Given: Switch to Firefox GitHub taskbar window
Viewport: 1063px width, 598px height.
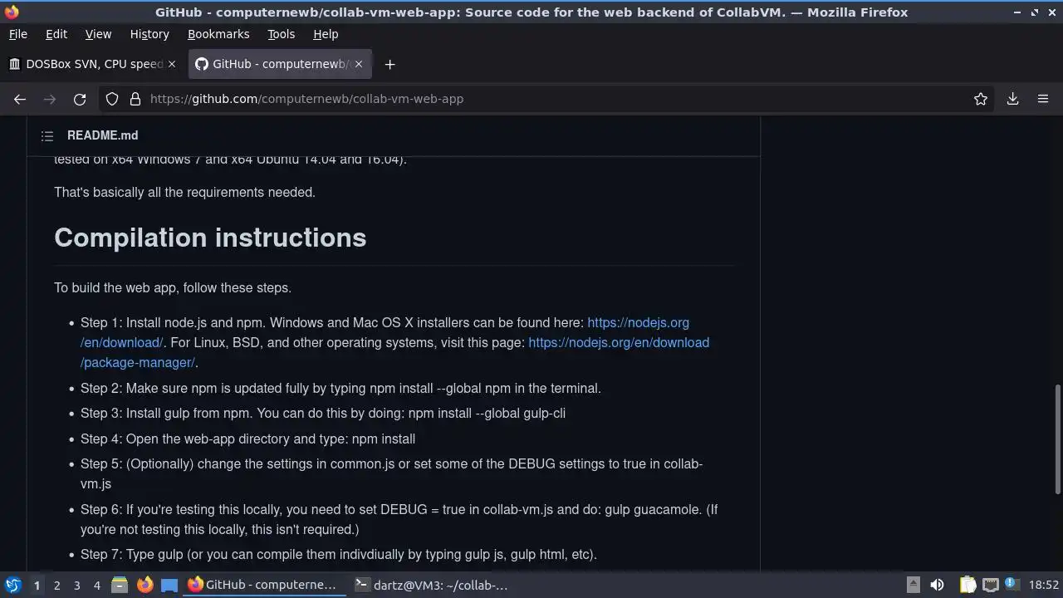Looking at the screenshot, I should pos(262,586).
